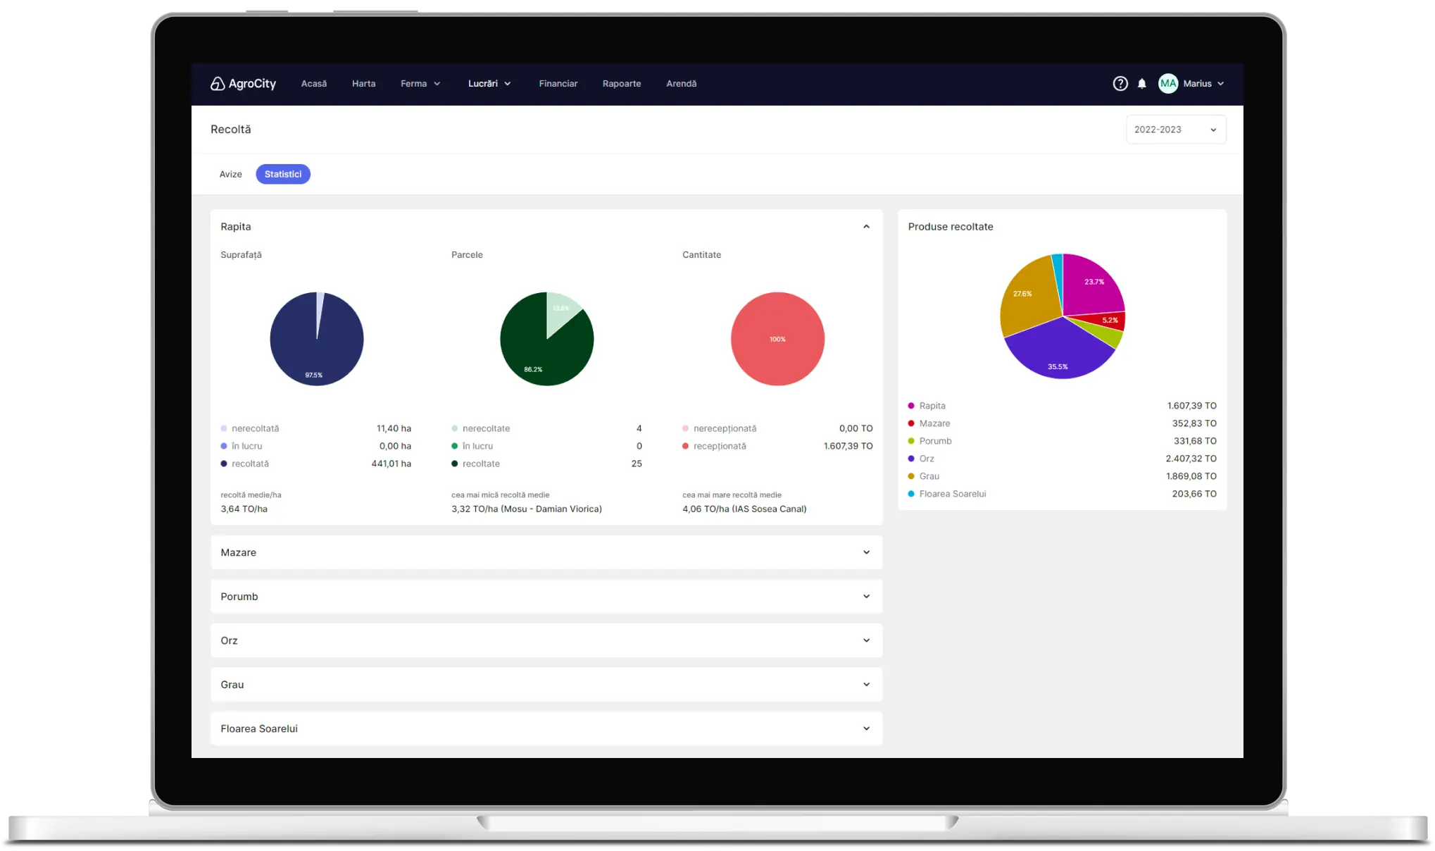
Task: Collapse the Rapita section chevron
Action: (x=866, y=227)
